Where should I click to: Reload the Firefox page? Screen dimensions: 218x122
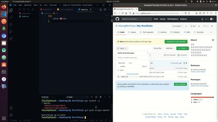[x=123, y=13]
